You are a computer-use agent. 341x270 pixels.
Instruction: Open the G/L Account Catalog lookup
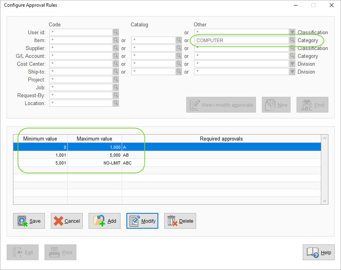pyautogui.click(x=178, y=56)
